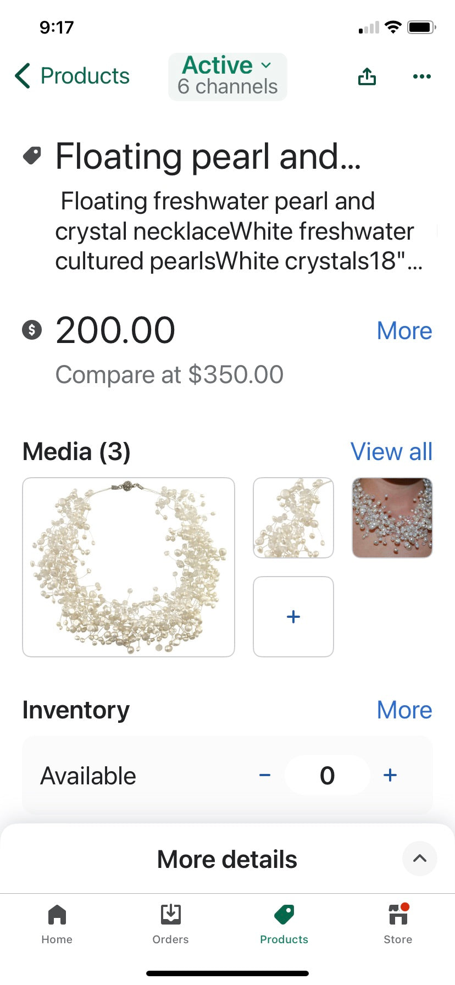Decrease available inventory with minus button
455x985 pixels.
[265, 776]
